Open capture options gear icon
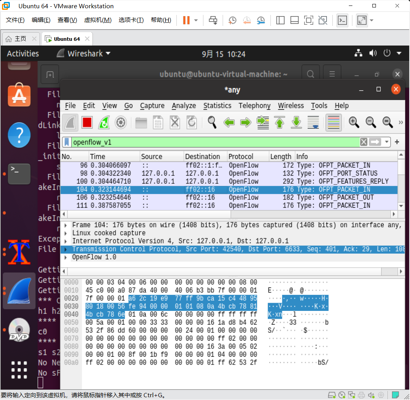 pyautogui.click(x=121, y=122)
